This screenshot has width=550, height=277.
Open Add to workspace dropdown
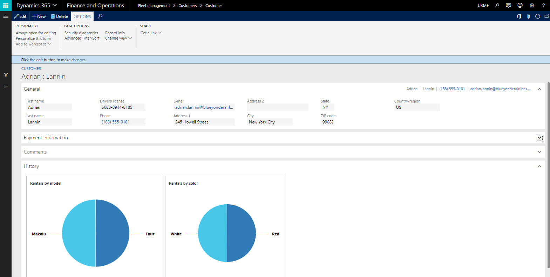tap(34, 44)
